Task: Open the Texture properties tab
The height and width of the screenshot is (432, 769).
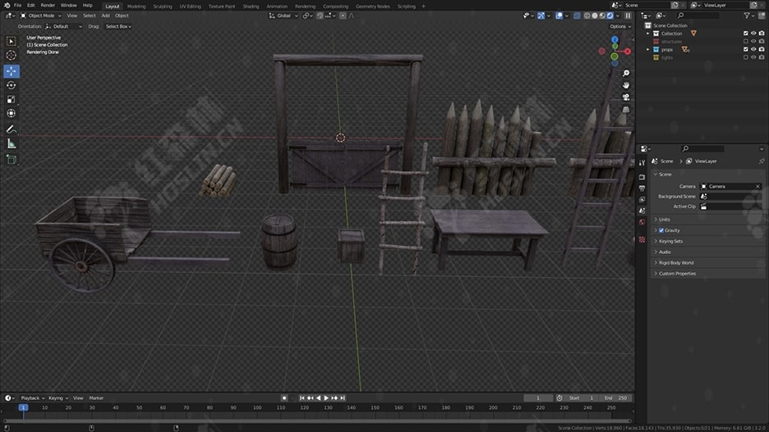Action: click(x=642, y=239)
